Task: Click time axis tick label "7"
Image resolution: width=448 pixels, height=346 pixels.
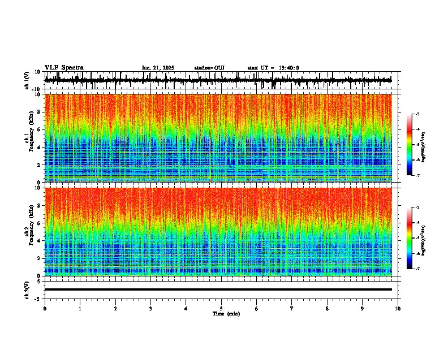Action: click(x=292, y=309)
